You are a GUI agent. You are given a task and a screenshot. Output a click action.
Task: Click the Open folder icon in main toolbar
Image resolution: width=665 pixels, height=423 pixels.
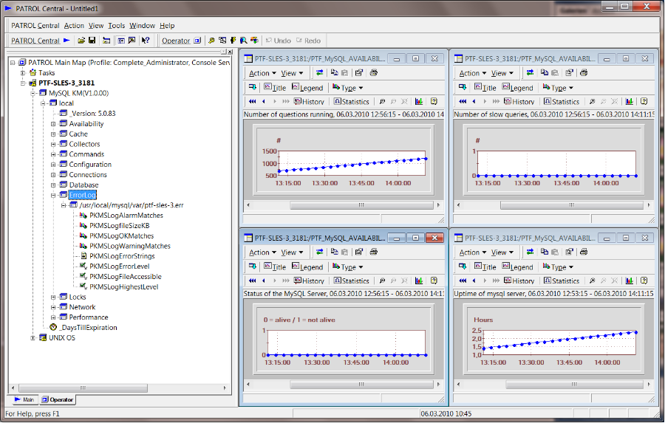tap(81, 41)
